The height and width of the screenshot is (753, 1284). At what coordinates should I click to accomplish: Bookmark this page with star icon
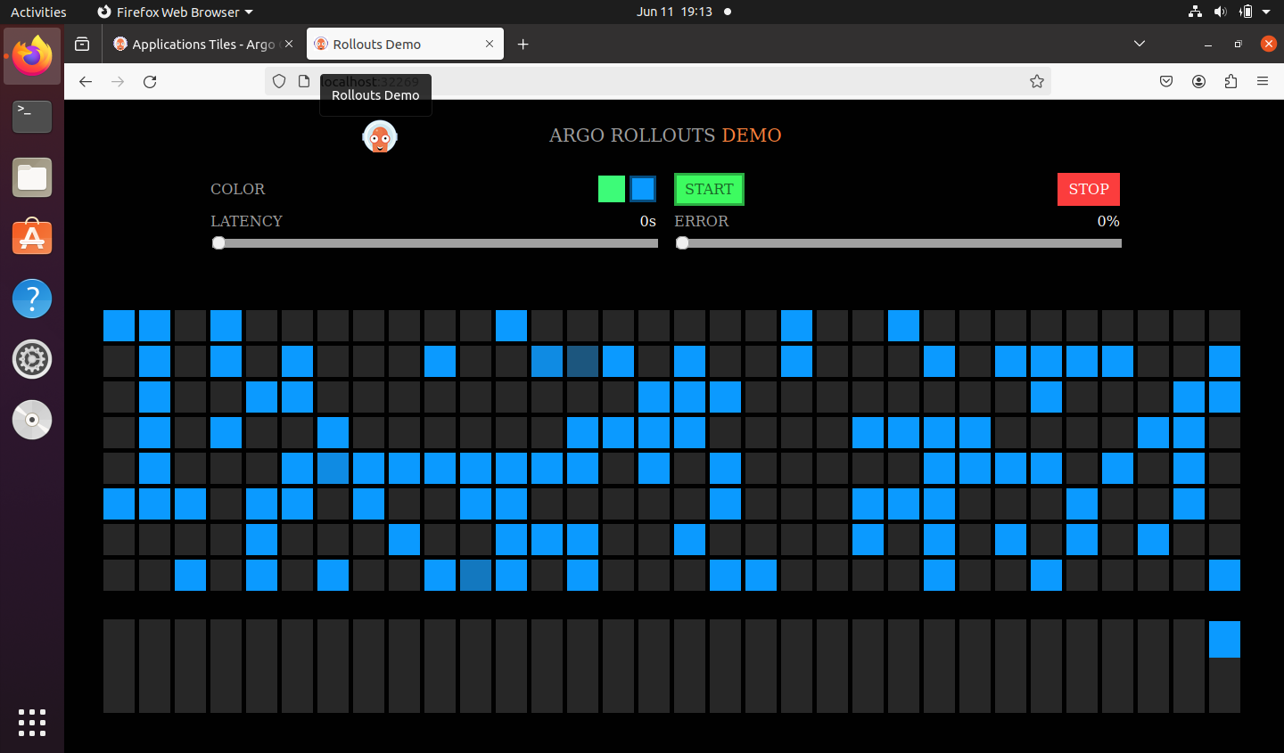click(1036, 82)
